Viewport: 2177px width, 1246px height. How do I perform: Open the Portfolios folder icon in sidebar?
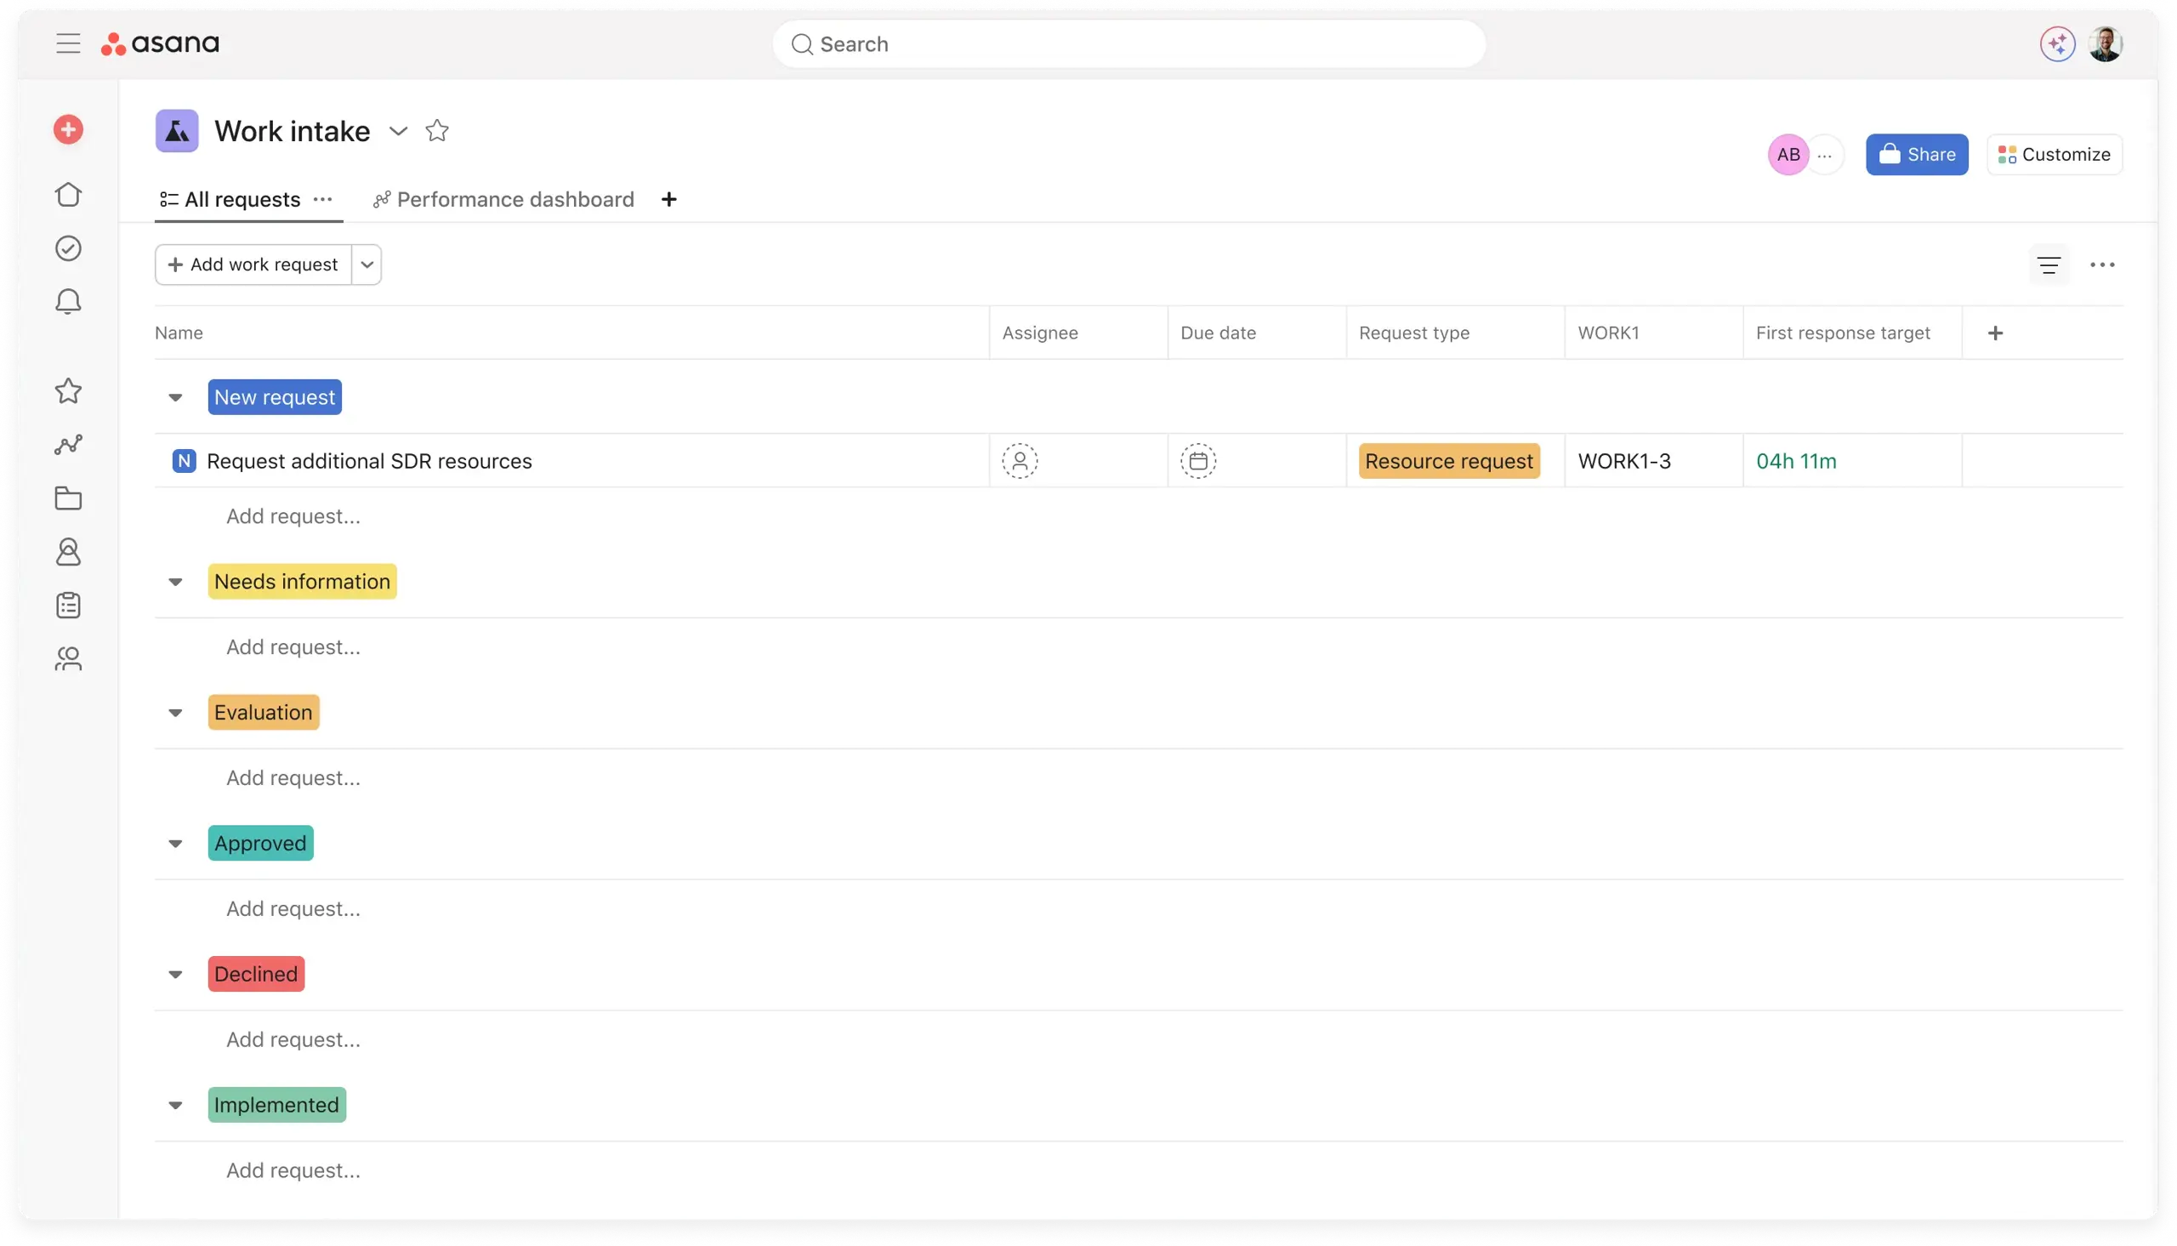pyautogui.click(x=68, y=499)
